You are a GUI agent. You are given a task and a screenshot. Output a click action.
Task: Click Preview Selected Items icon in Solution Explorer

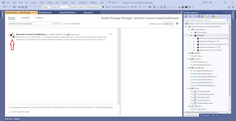(x=216, y=17)
